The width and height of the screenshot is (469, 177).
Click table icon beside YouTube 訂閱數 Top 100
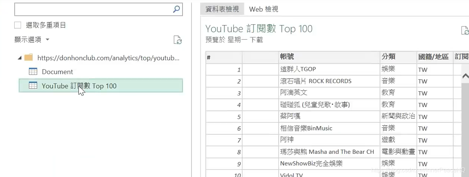(x=33, y=86)
